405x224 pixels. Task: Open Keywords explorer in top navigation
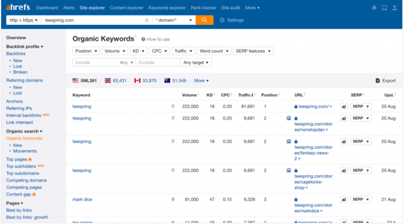[167, 8]
